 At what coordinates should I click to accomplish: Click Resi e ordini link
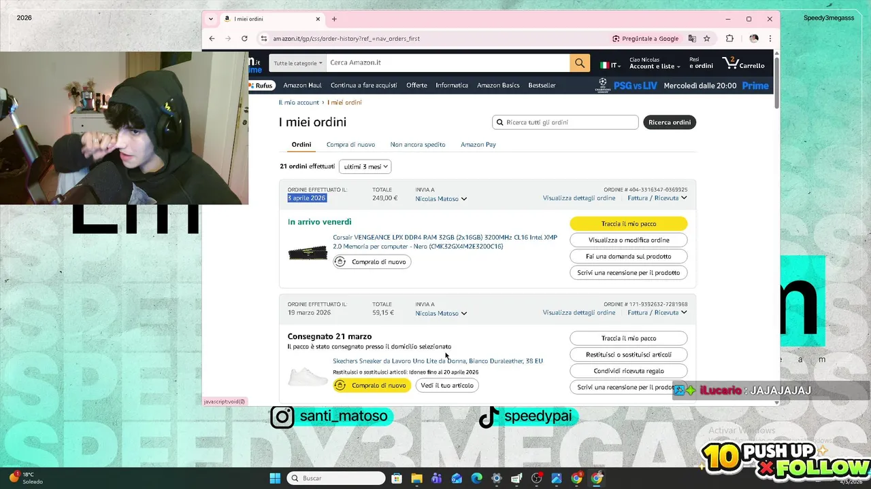701,63
